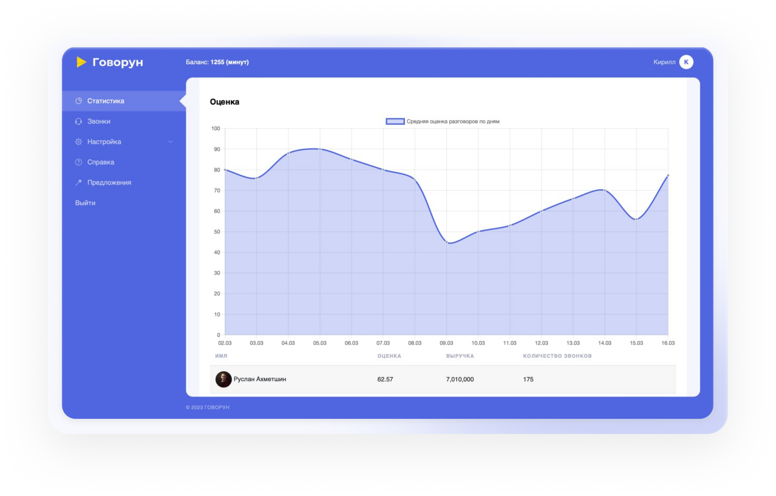Click the Справка question mark icon
Image resolution: width=776 pixels, height=496 pixels.
pos(78,162)
